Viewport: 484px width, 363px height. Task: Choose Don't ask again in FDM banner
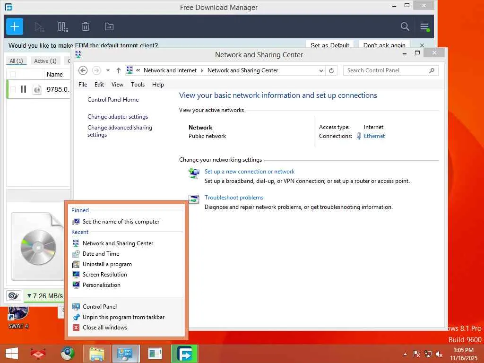coord(384,45)
